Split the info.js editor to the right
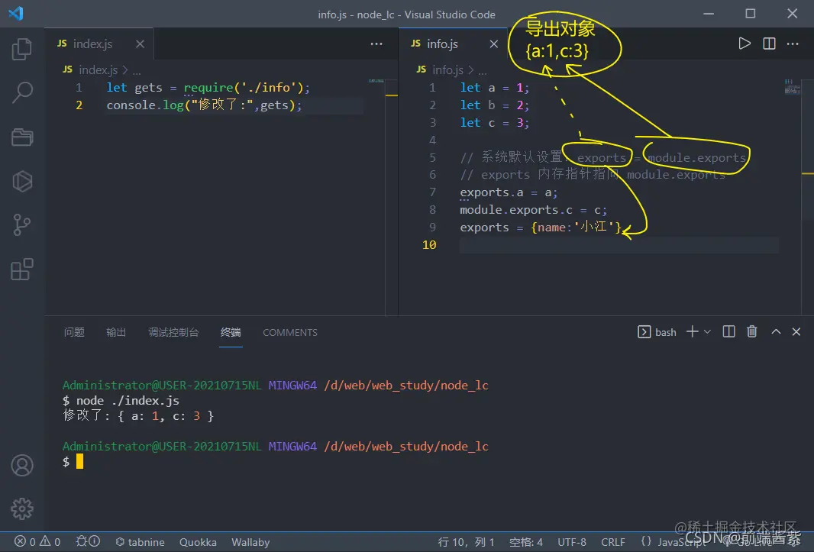This screenshot has width=814, height=552. tap(769, 44)
